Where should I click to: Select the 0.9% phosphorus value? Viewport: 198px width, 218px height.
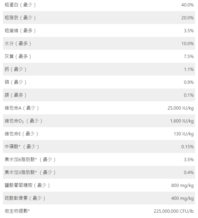point(189,82)
